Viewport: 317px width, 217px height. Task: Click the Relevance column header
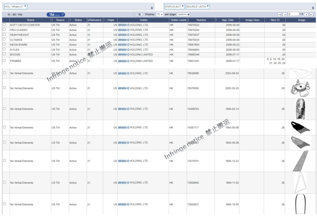[95, 20]
